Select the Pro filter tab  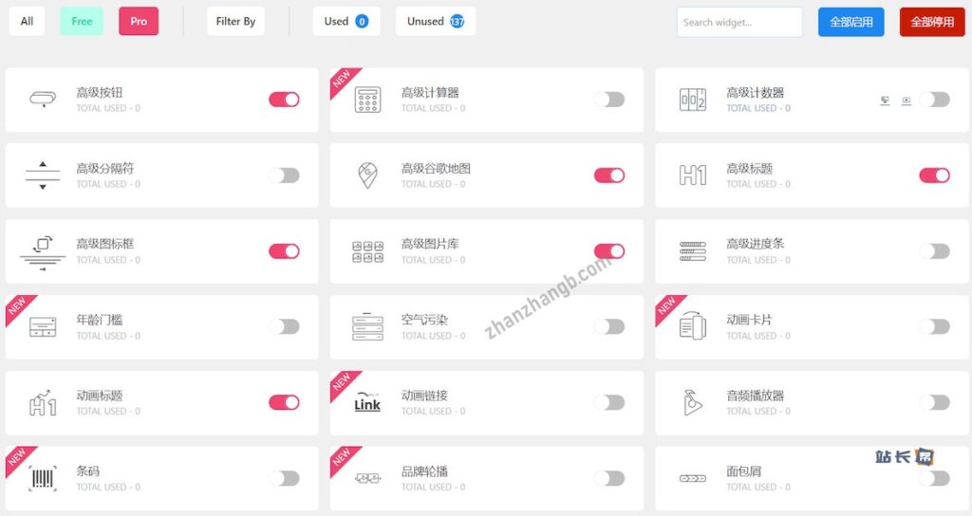pyautogui.click(x=139, y=21)
